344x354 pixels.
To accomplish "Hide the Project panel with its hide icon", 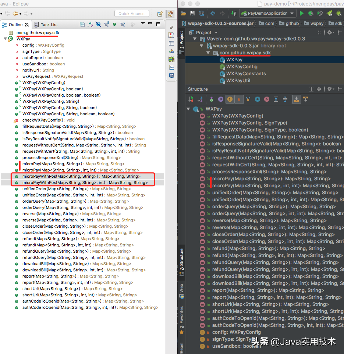I will coord(340,33).
